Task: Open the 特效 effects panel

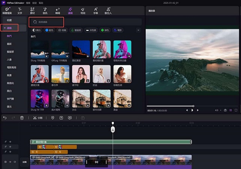Action: 83,10
